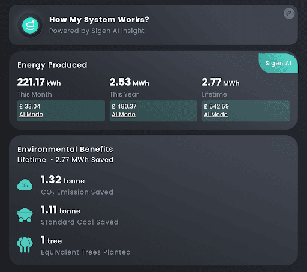This screenshot has height=272, width=307.
Task: Click the CO2 cloud icon
Action: pyautogui.click(x=25, y=185)
